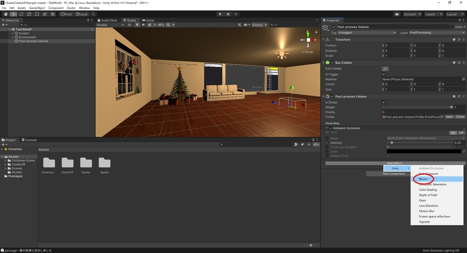Viewport: 467px width, 253px height.
Task: Select the Scale tool in the toolbar
Action: click(29, 14)
